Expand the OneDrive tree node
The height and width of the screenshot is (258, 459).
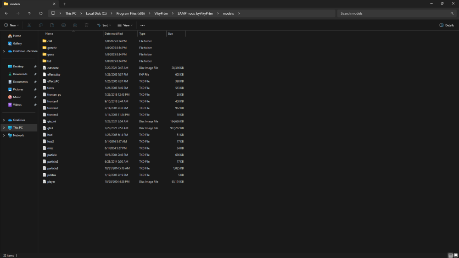click(4, 120)
